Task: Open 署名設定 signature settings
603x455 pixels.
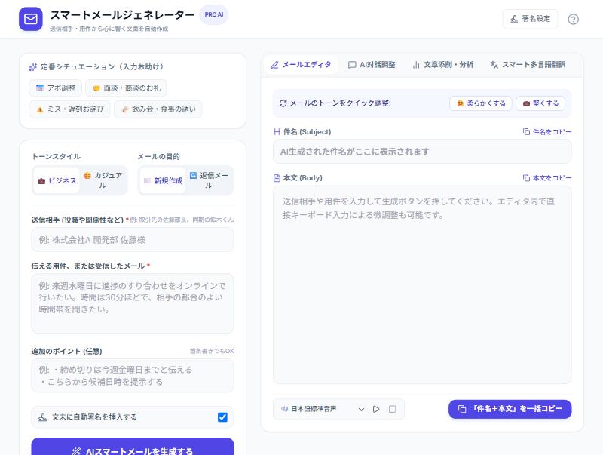Action: 530,19
